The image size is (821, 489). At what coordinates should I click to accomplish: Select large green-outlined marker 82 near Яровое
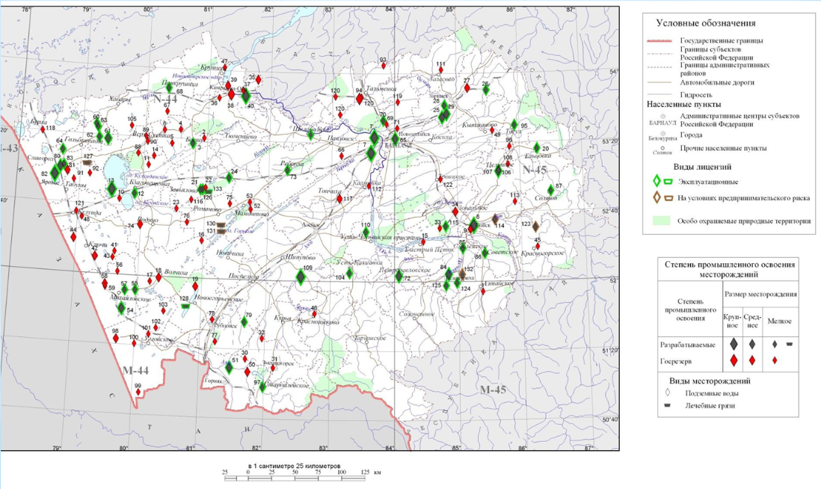point(54,173)
